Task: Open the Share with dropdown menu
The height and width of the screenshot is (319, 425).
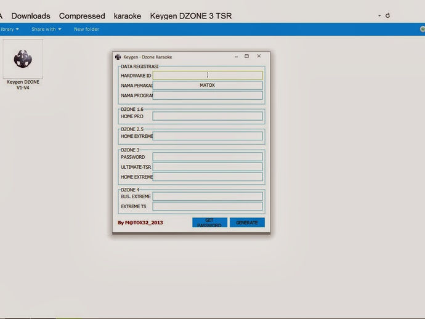Action: tap(46, 29)
